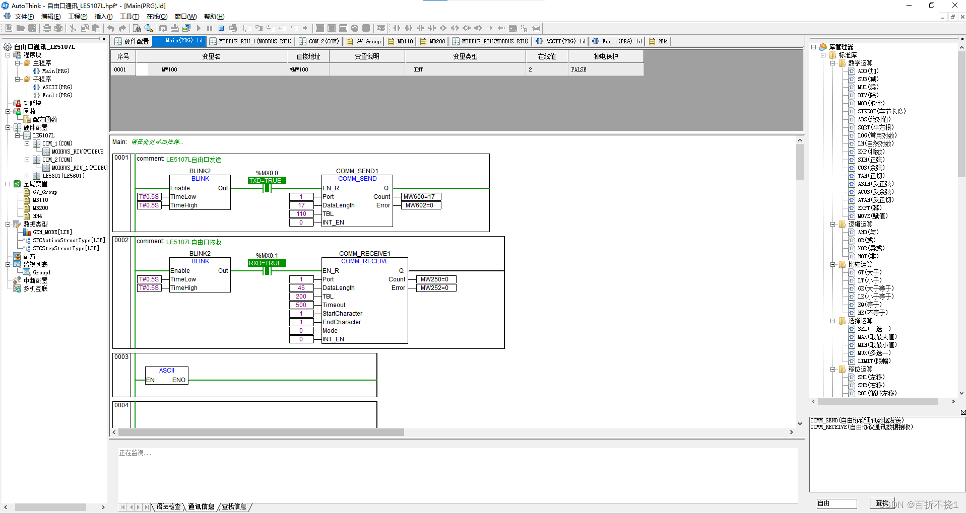This screenshot has width=966, height=514.
Task: Collapse the 数学运算 library folder
Action: pyautogui.click(x=833, y=63)
